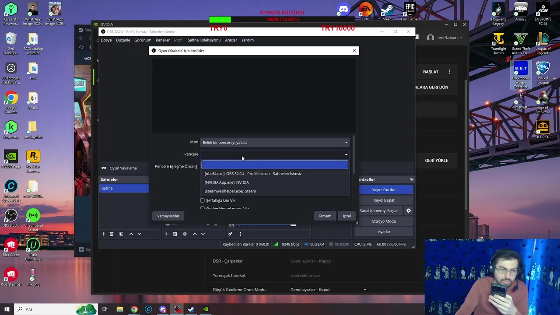Click BAŞLAT button in background window
Screen dimensions: 560x315
pos(430,72)
